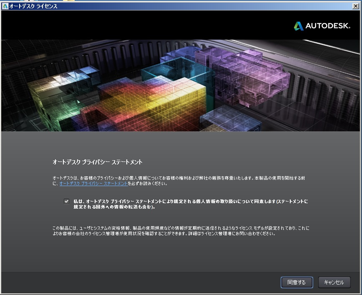This screenshot has width=362, height=295.
Task: Close the オートデスク ライセンス window
Action: point(356,6)
